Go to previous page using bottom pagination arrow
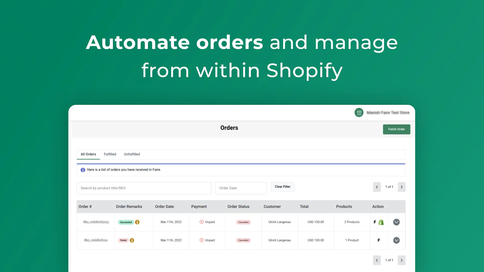The height and width of the screenshot is (272, 484). [x=377, y=260]
